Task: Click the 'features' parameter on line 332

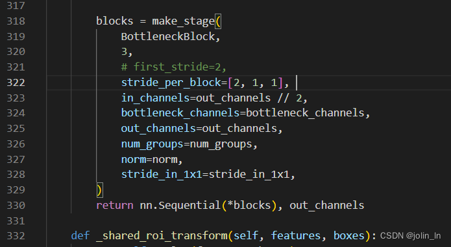Action: (296, 235)
